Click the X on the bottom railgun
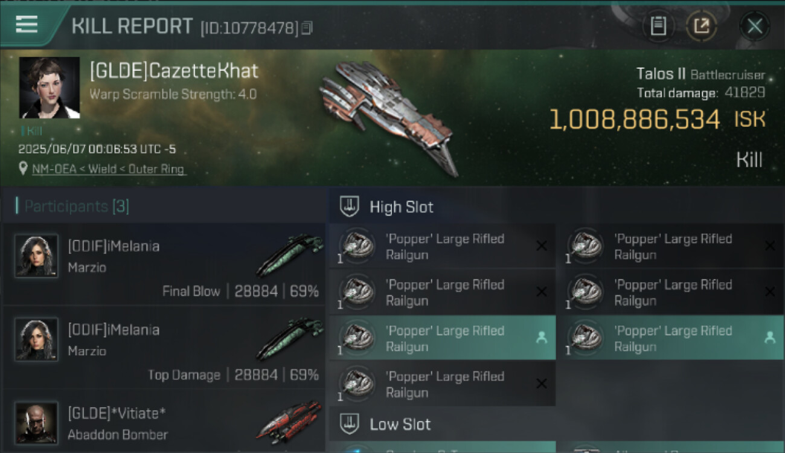 coord(542,384)
